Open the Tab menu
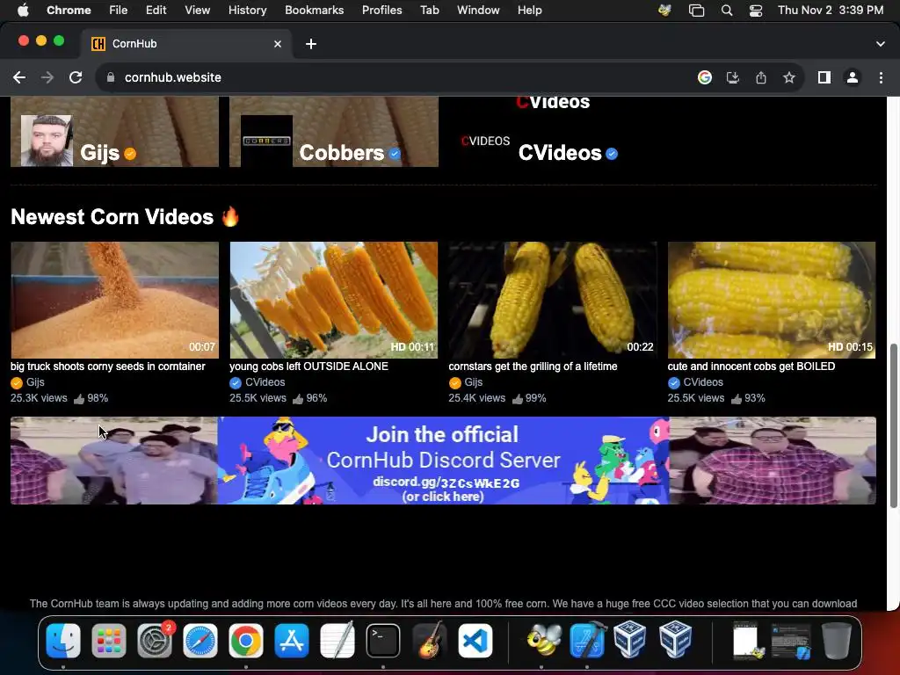 [x=429, y=11]
